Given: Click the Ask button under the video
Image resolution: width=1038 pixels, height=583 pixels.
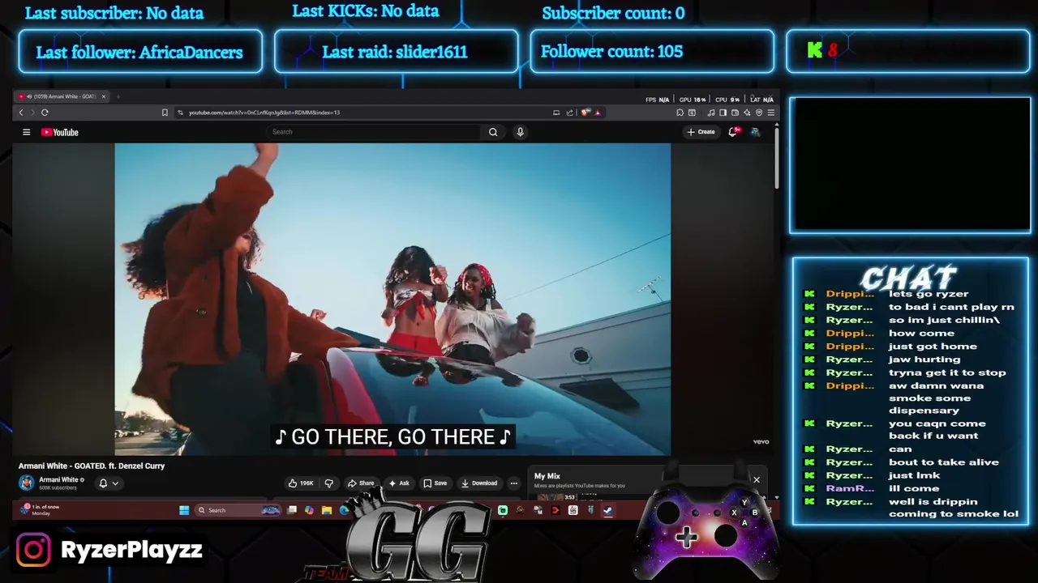Looking at the screenshot, I should tap(398, 483).
